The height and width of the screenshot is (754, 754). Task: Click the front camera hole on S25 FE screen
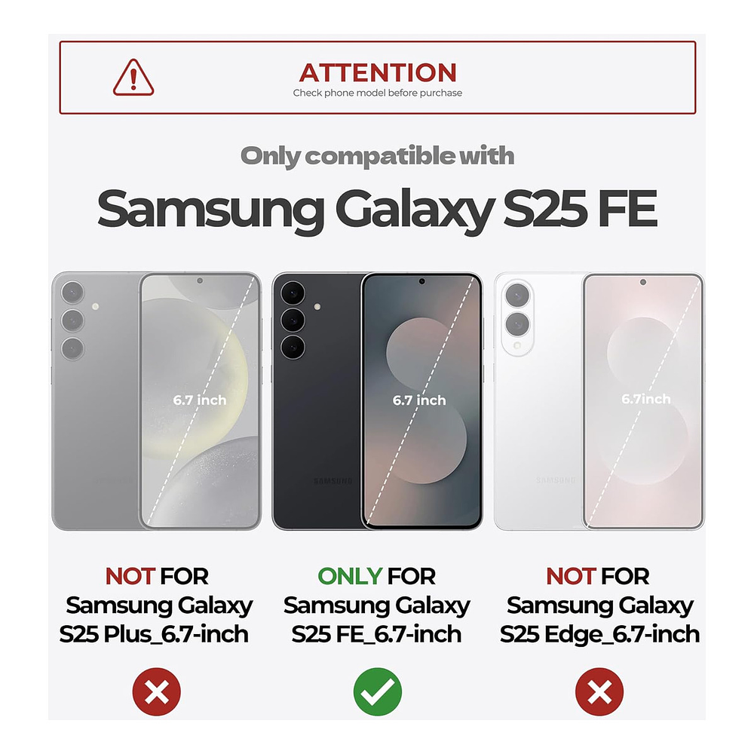click(421, 281)
